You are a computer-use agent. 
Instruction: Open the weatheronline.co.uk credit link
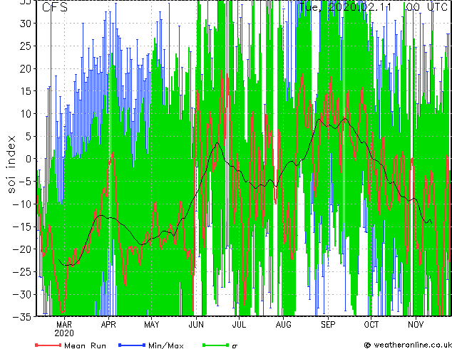412,345
